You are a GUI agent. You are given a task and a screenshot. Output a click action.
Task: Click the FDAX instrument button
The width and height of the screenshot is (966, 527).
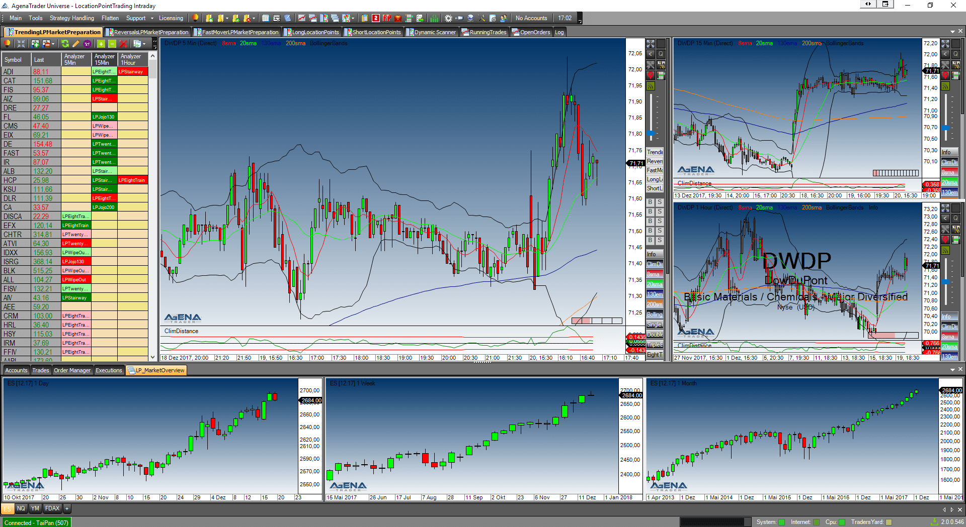click(52, 508)
